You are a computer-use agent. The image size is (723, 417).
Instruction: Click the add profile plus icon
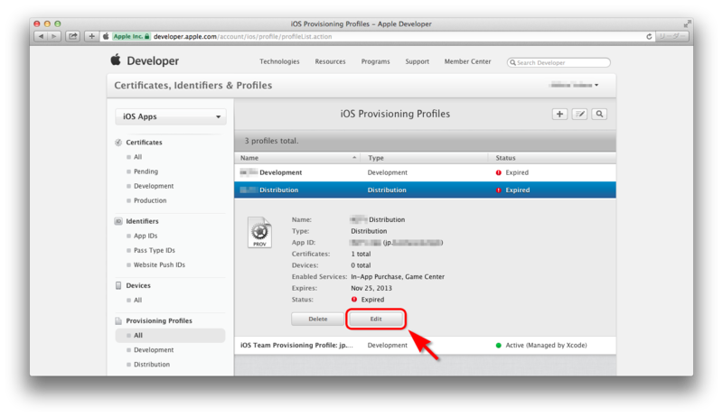tap(559, 114)
